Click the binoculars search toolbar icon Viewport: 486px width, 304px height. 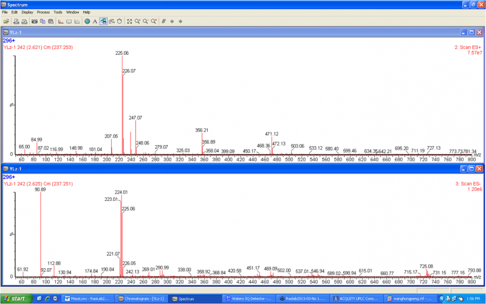tap(35, 21)
